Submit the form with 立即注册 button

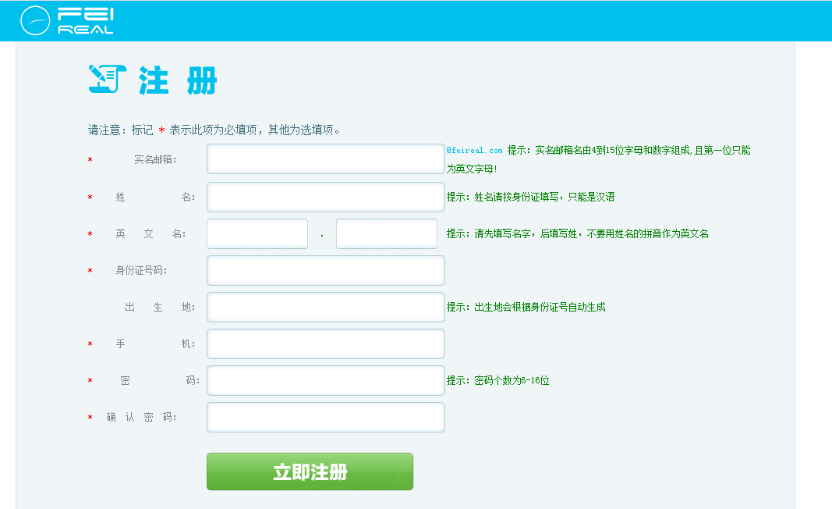[310, 472]
